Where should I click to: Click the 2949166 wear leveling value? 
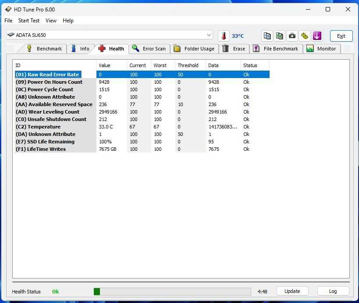(108, 112)
